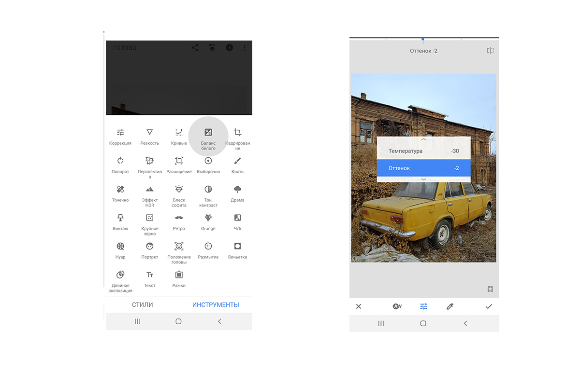Click the down chevron below Оттенок

[424, 179]
